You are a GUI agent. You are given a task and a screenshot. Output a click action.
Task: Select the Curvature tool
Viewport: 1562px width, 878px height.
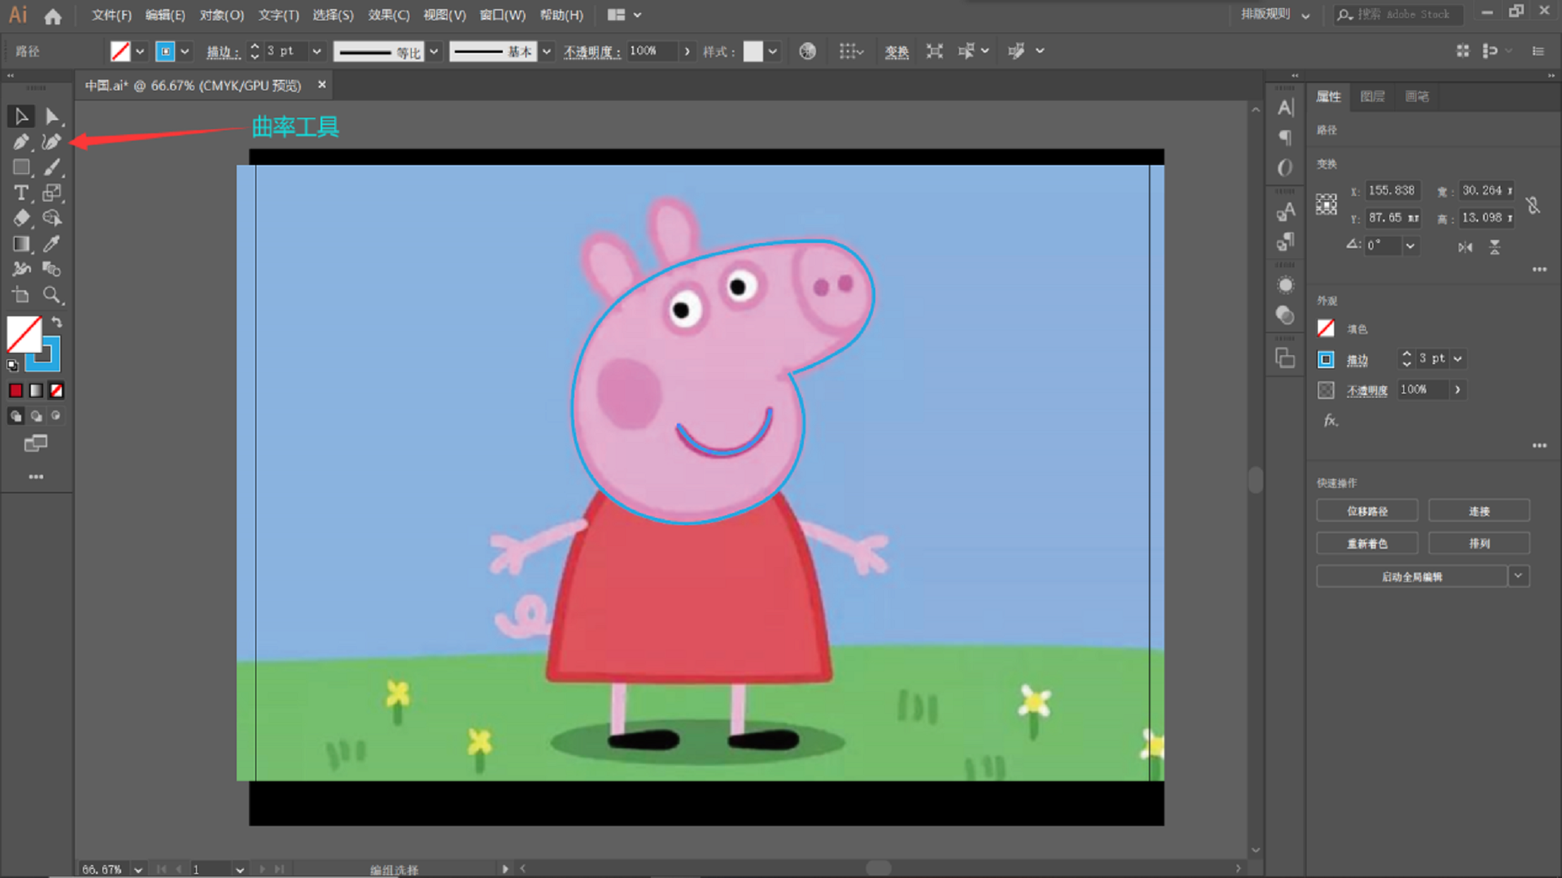click(51, 142)
